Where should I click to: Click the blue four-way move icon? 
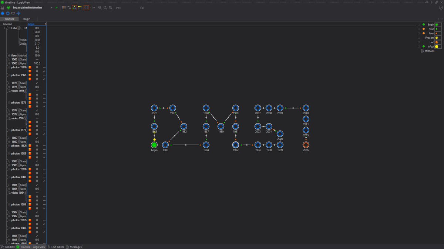pyautogui.click(x=18, y=13)
